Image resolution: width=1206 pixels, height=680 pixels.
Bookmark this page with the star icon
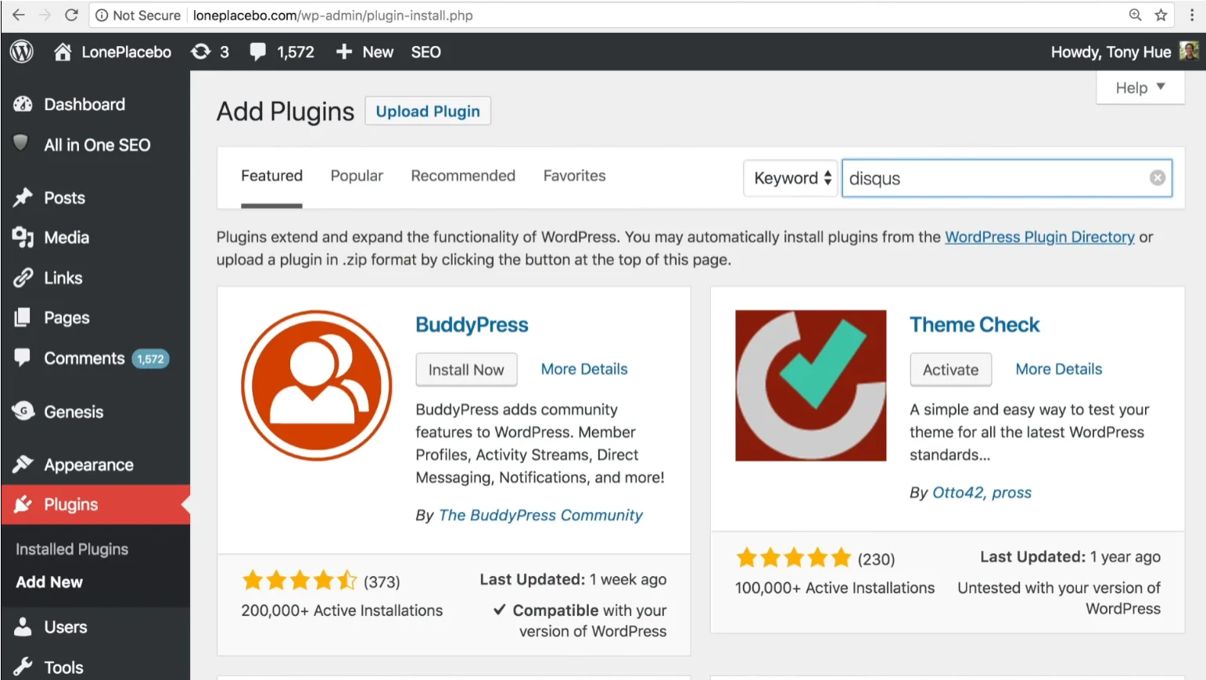[x=1161, y=15]
